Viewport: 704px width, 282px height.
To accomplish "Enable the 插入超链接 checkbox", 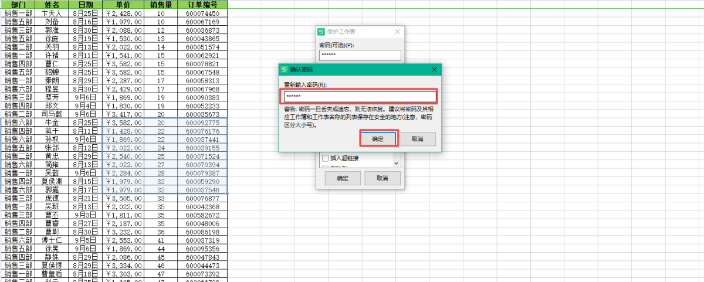I will click(326, 158).
